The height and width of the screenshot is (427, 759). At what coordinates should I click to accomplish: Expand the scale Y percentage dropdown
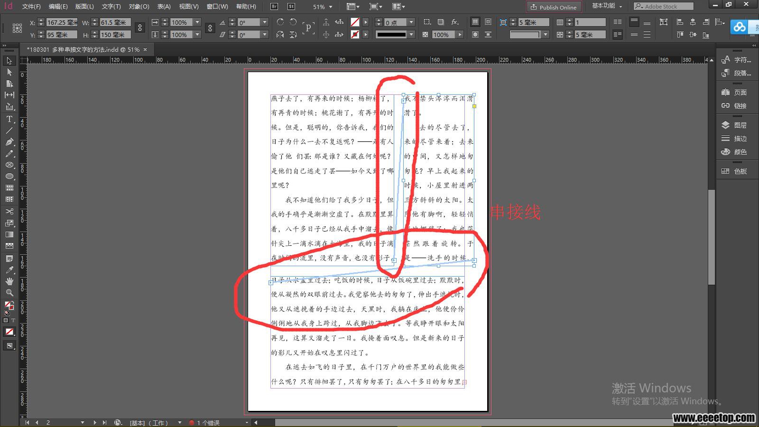click(197, 35)
